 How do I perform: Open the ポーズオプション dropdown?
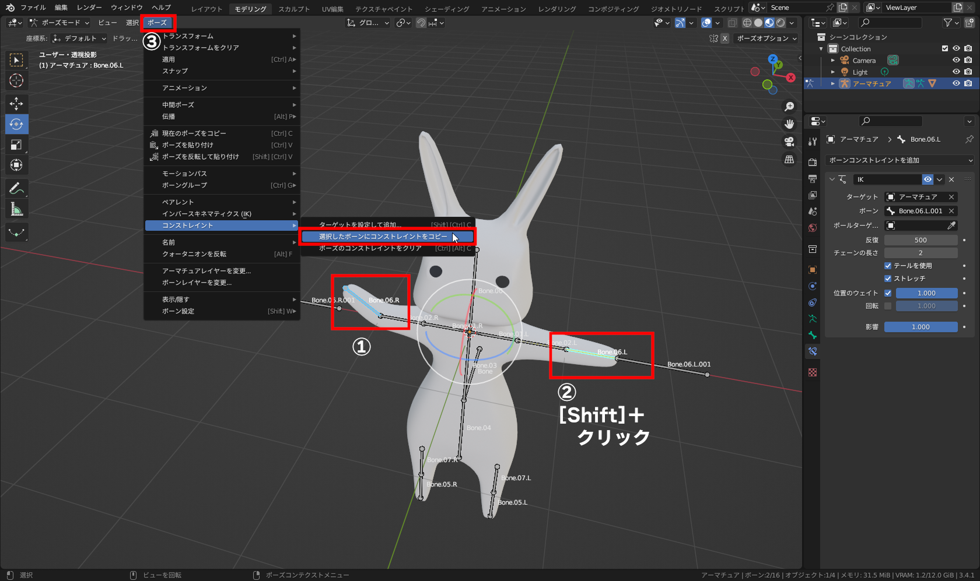point(766,38)
